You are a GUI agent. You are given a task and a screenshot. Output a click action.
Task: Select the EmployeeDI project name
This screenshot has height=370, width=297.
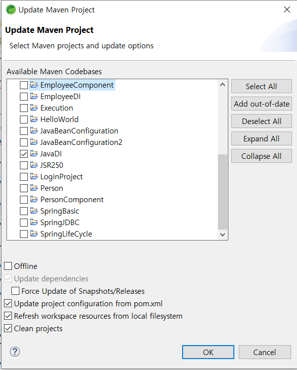click(60, 97)
